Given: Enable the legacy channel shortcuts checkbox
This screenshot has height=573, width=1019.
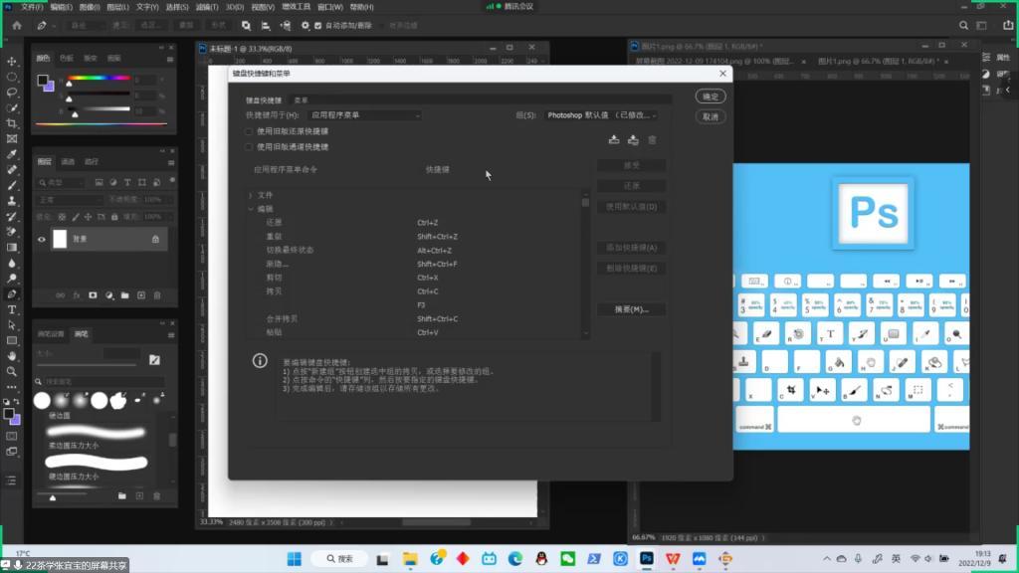Looking at the screenshot, I should (250, 146).
